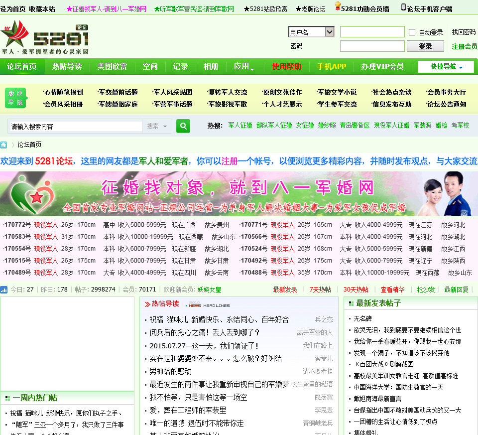Open ★老版论坛 link

(310, 9)
